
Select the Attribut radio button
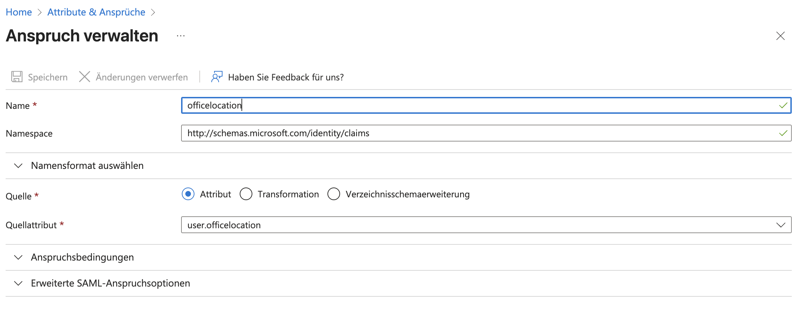[x=188, y=194]
